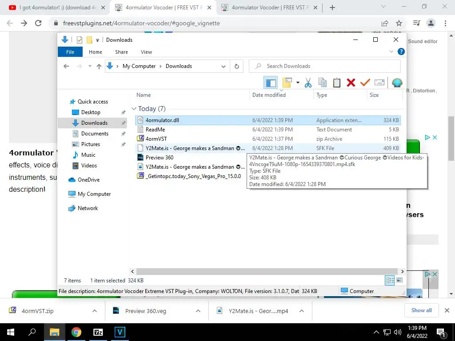The width and height of the screenshot is (455, 341).
Task: Open the new folder icon dropdown arrow
Action: tap(298, 83)
